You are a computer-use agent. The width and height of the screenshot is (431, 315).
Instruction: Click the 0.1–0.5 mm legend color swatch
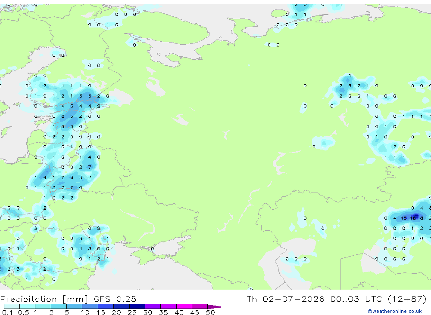tap(12, 306)
